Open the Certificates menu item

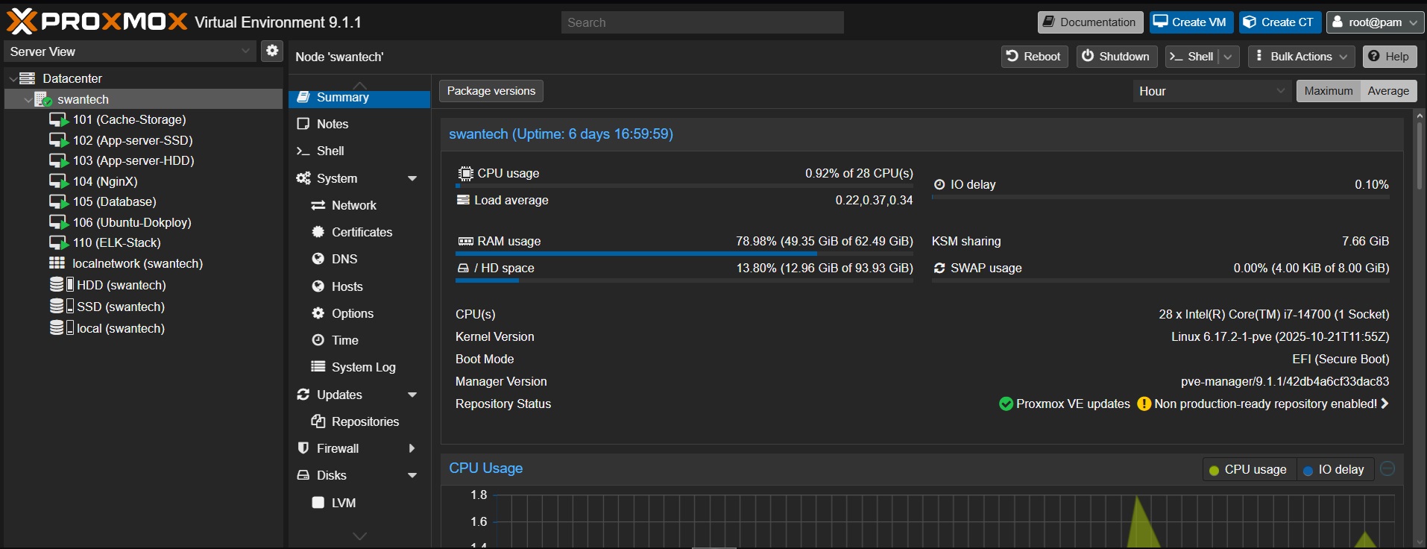click(x=359, y=232)
